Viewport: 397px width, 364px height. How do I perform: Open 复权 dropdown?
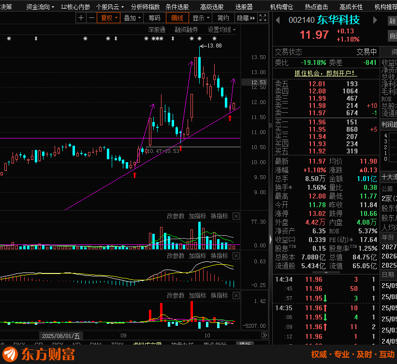(109, 18)
